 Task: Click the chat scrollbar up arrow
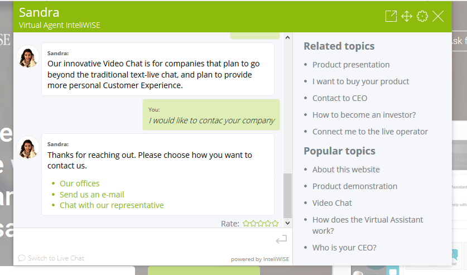tap(287, 37)
